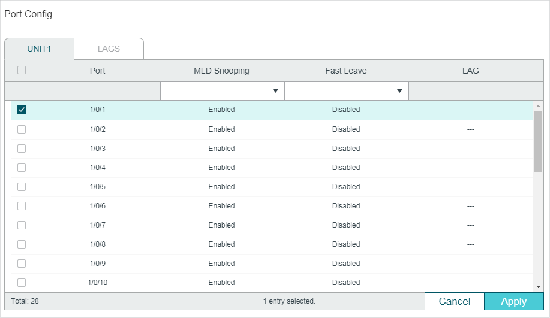Open the MLD Snooping dropdown

(x=222, y=91)
